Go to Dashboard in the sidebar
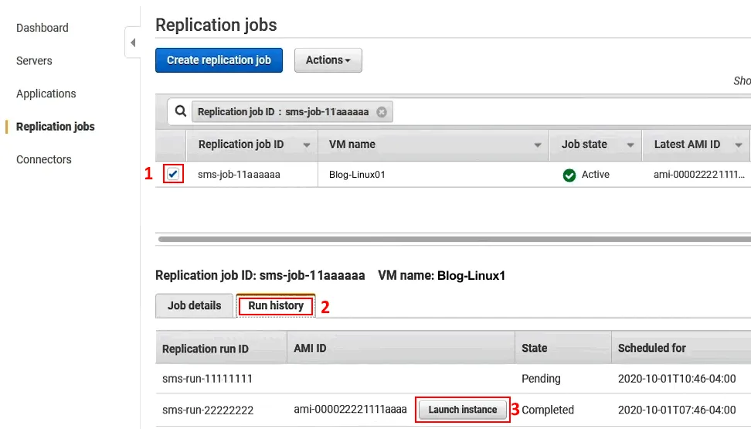 tap(42, 28)
